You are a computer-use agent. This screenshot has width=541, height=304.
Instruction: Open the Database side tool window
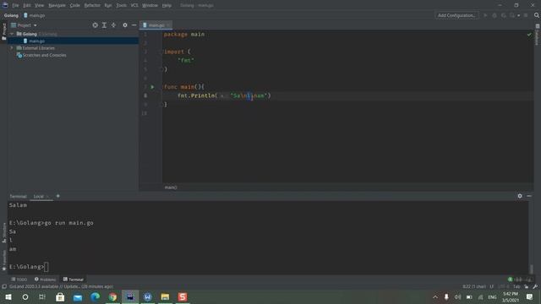[538, 35]
